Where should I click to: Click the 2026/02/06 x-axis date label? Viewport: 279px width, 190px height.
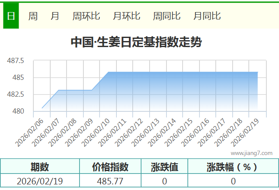30,132
